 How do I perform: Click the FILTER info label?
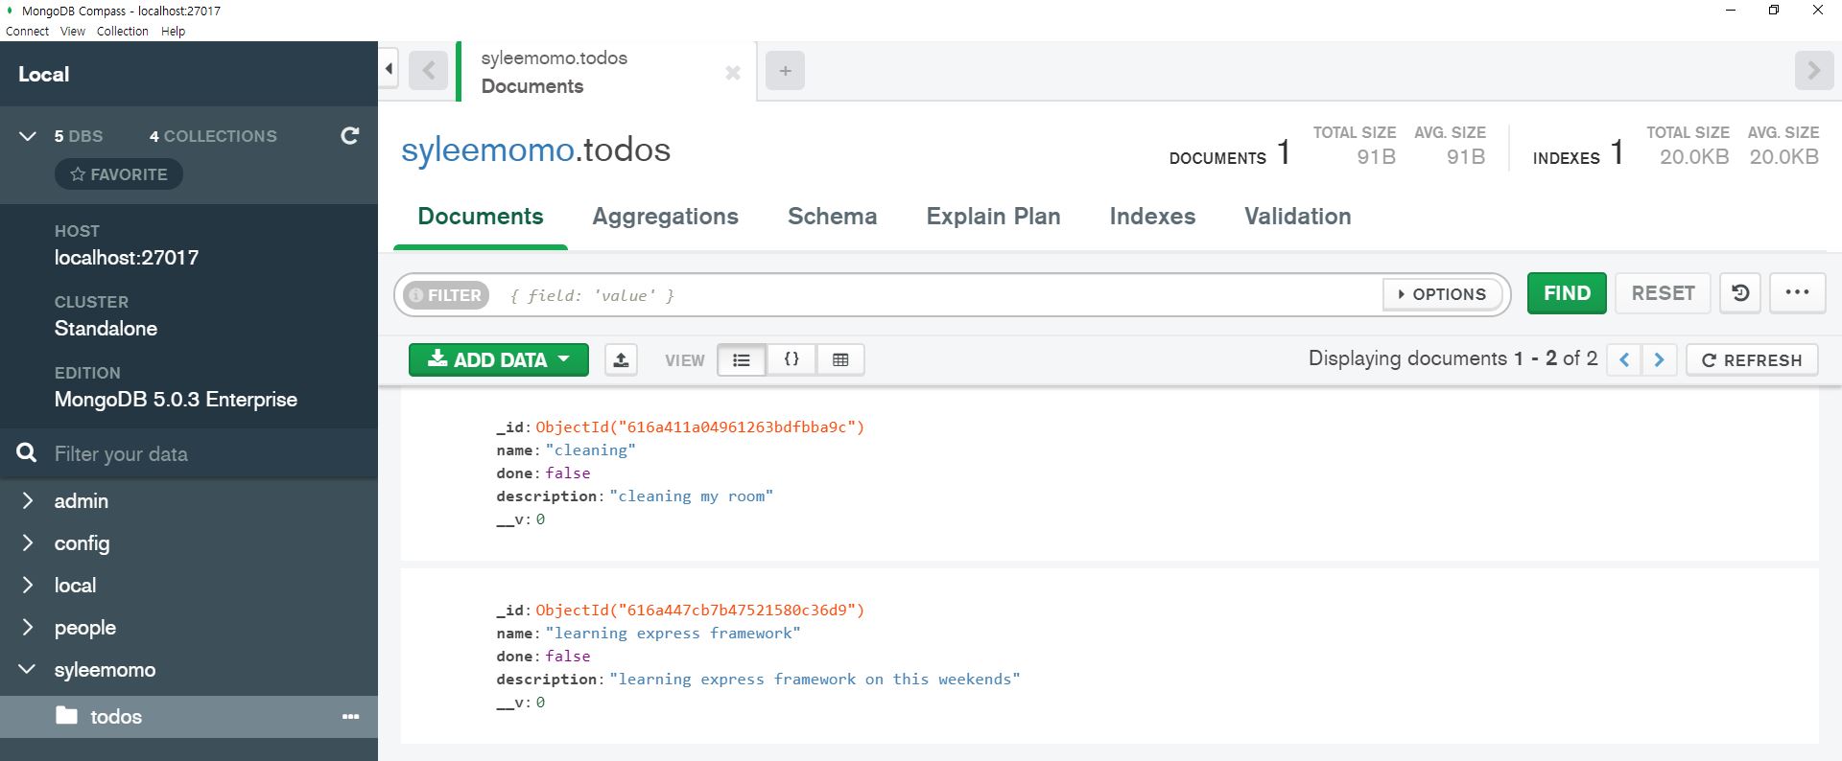point(446,295)
